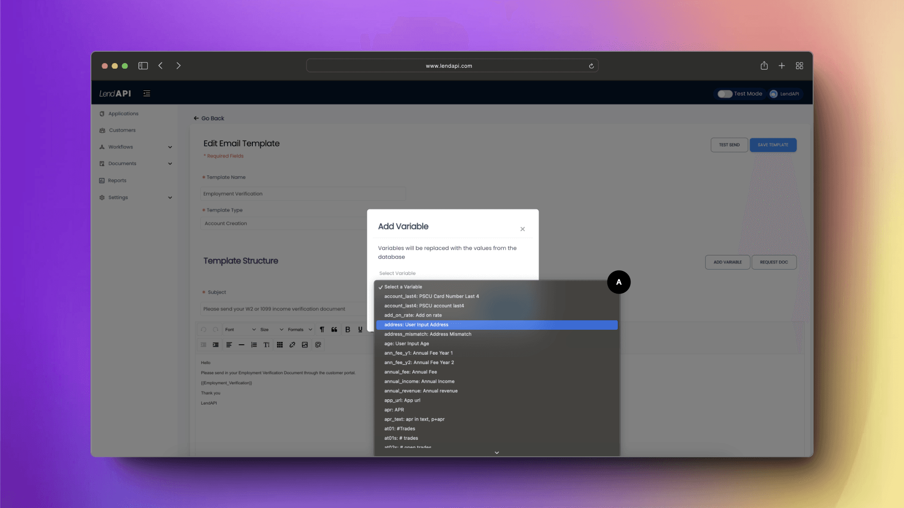The width and height of the screenshot is (904, 508).
Task: Click the increase indent icon
Action: tap(216, 345)
